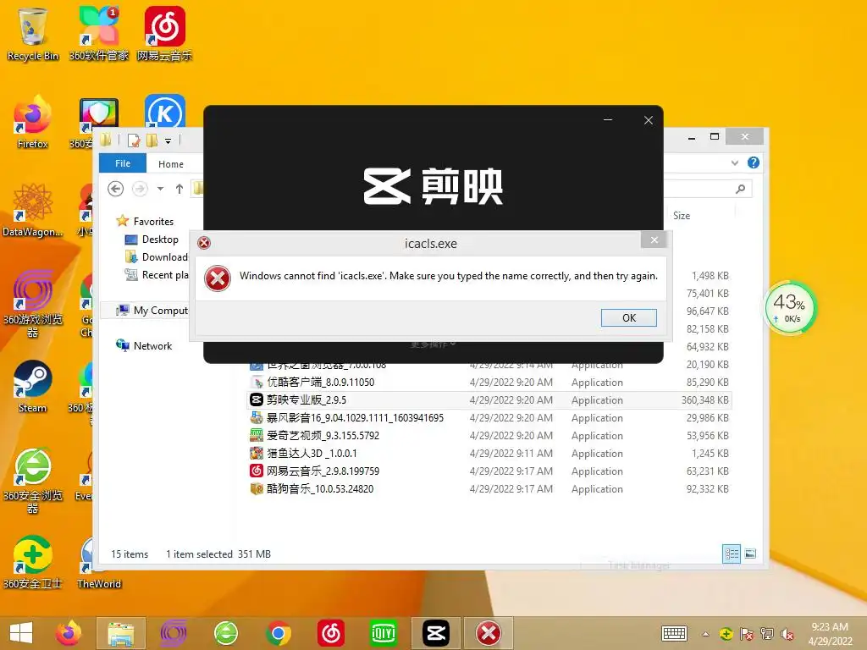
Task: Click the Properties quick access icon
Action: (x=134, y=141)
